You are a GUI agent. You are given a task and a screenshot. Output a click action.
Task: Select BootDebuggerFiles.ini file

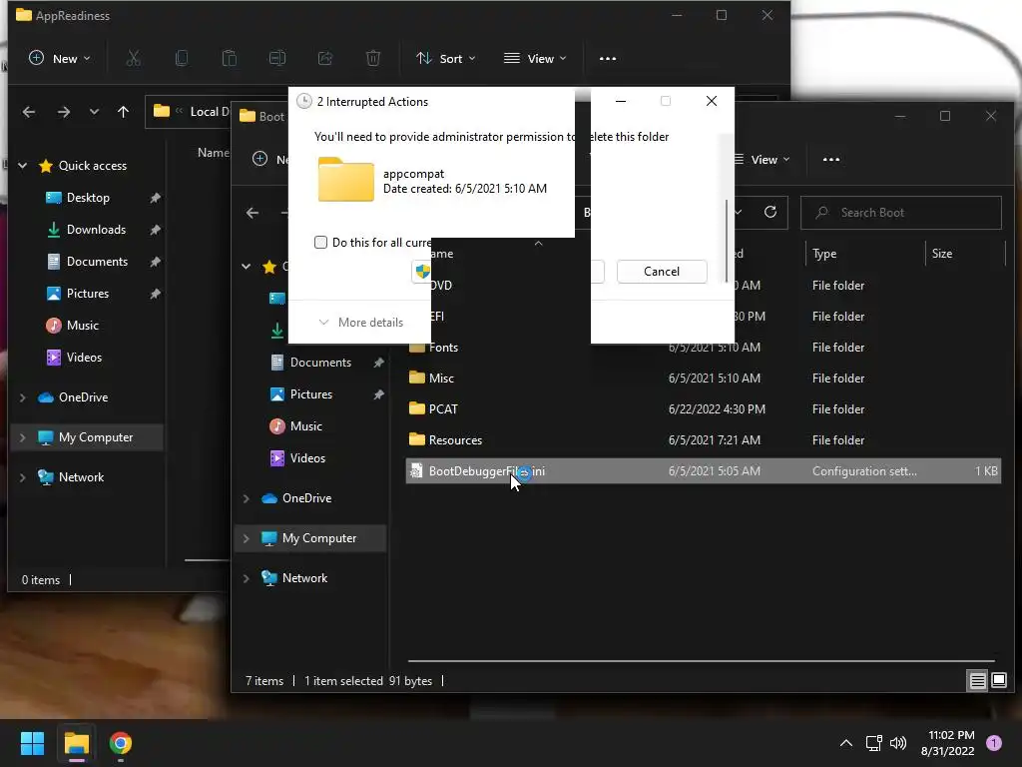pyautogui.click(x=704, y=471)
